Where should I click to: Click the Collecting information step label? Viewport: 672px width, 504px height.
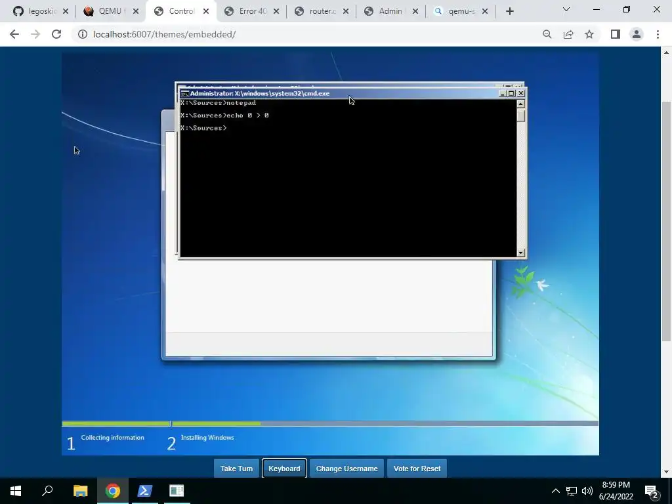pyautogui.click(x=113, y=438)
